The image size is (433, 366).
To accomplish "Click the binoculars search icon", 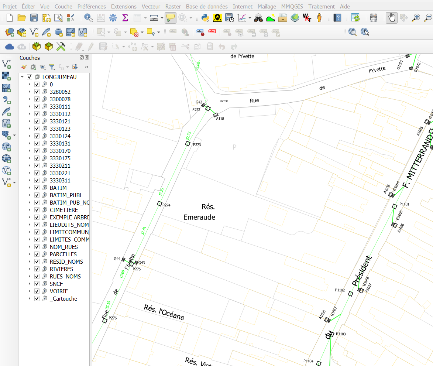I will [x=258, y=18].
